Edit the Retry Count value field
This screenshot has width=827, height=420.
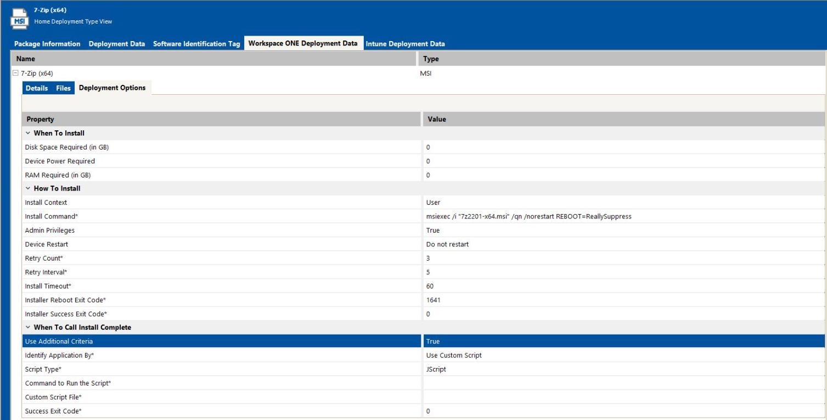click(x=623, y=258)
